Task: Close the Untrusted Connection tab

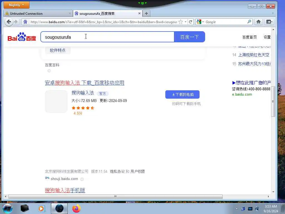Action: [70, 13]
